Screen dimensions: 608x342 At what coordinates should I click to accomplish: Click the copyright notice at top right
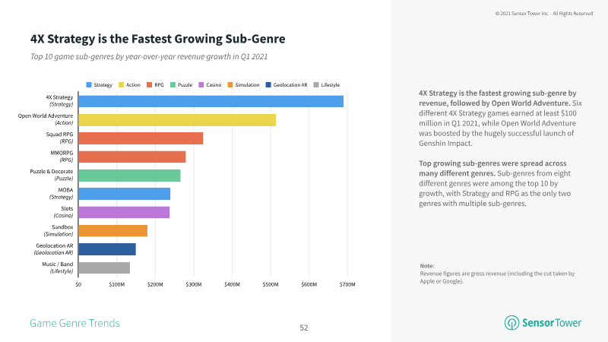[543, 14]
